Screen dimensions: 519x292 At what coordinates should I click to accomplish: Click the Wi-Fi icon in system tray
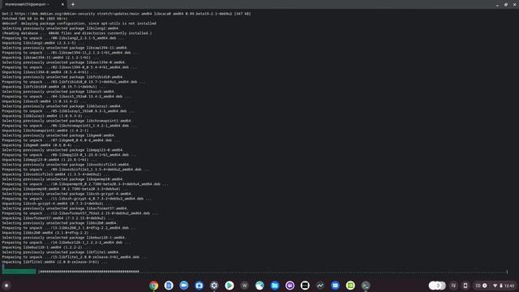click(x=495, y=286)
